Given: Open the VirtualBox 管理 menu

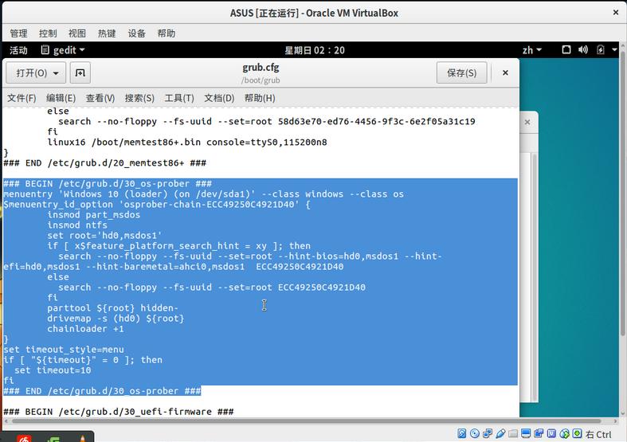Looking at the screenshot, I should point(18,33).
